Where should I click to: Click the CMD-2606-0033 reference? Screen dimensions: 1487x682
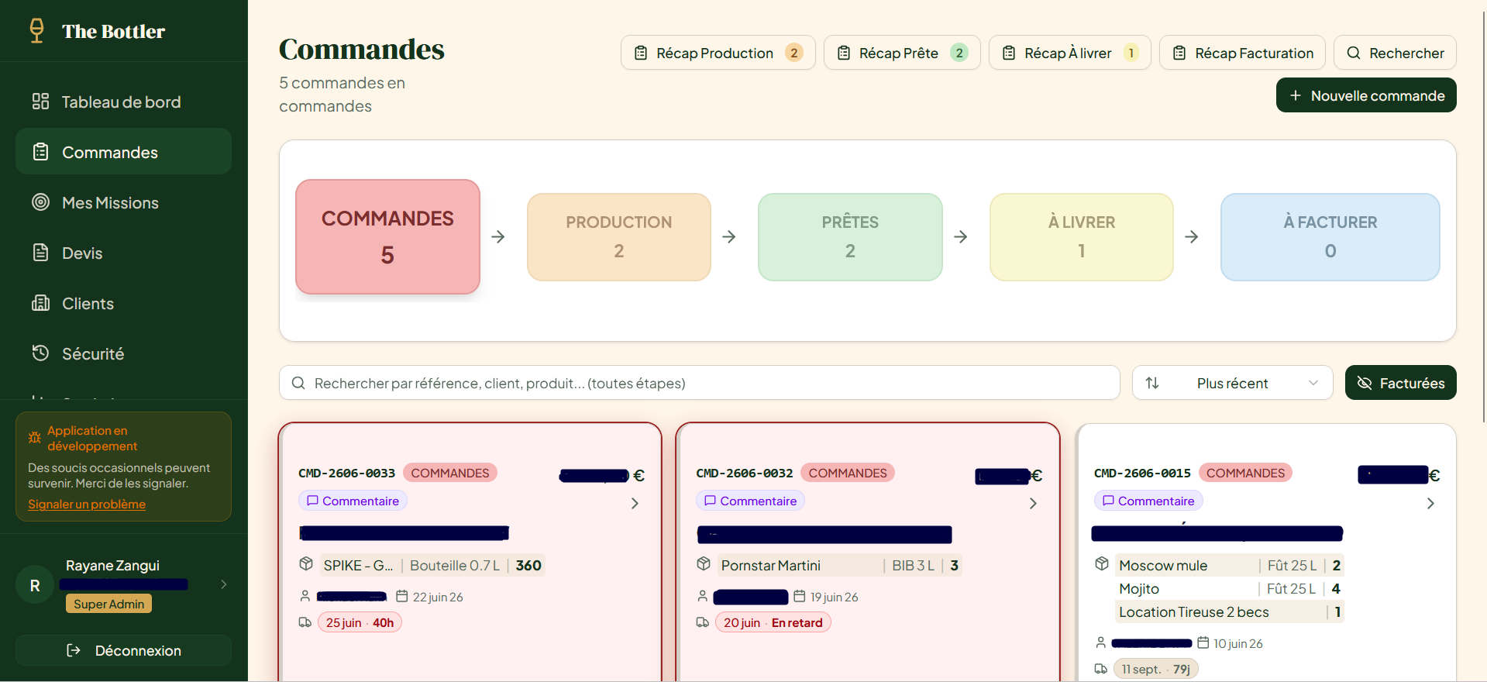346,473
